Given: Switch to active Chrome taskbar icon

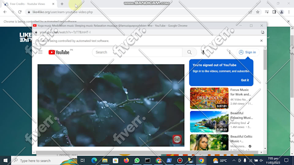Looking at the screenshot, I should 201,161.
